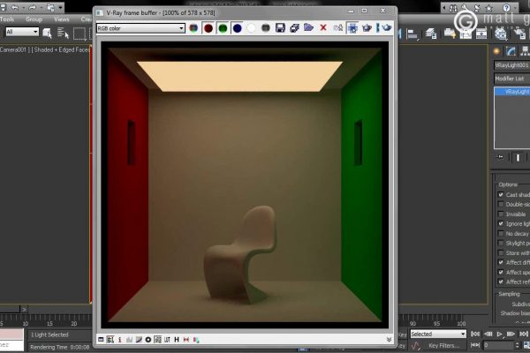The width and height of the screenshot is (530, 353).
Task: Open Help question mark icon
Action: [506, 7]
